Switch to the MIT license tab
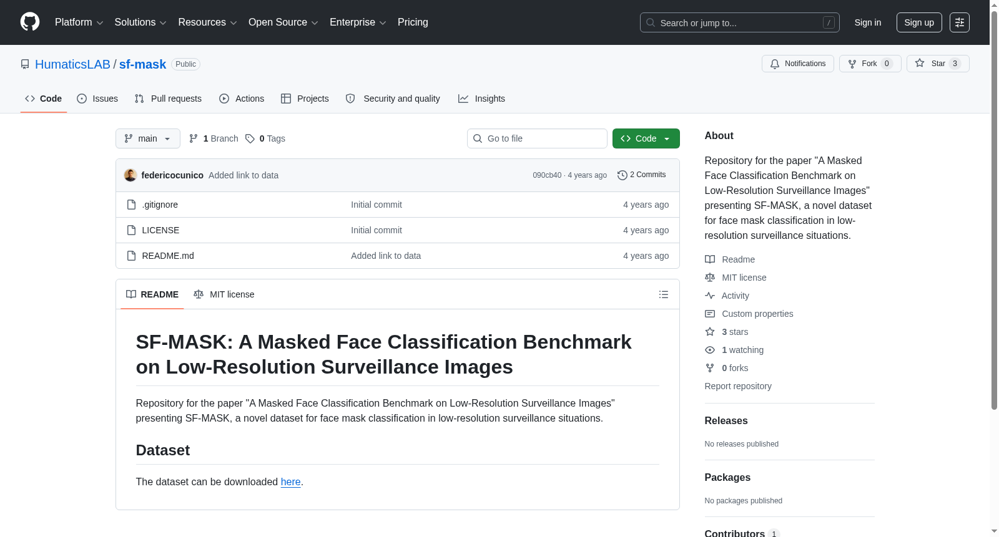The width and height of the screenshot is (999, 537). click(x=224, y=294)
